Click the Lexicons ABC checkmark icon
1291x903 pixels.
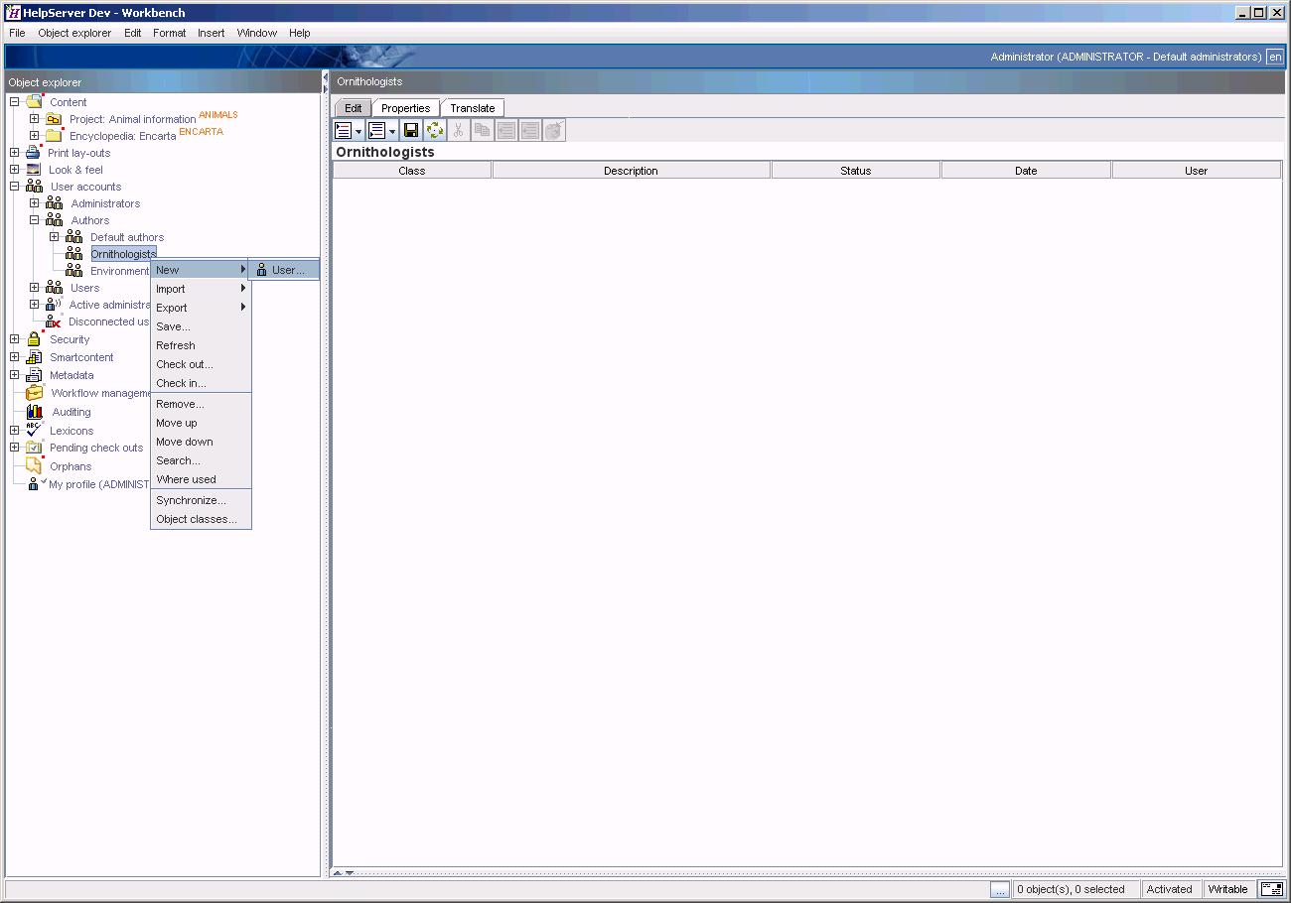click(x=34, y=431)
